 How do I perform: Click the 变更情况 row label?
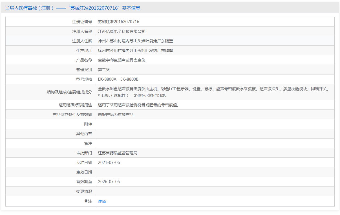pos(84,191)
